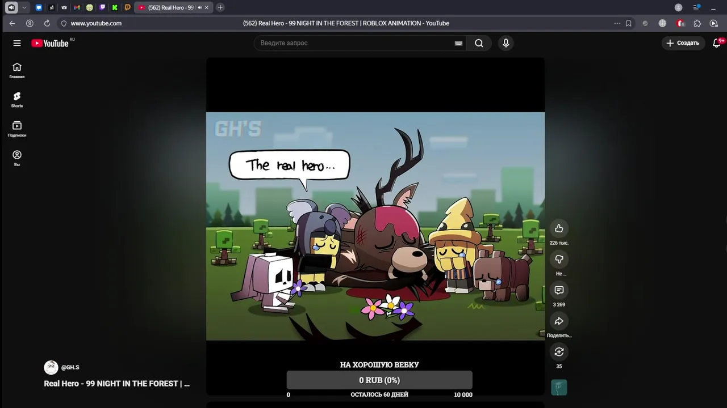Viewport: 727px width, 408px height.
Task: Switch to the green K pinned tab
Action: click(x=115, y=7)
